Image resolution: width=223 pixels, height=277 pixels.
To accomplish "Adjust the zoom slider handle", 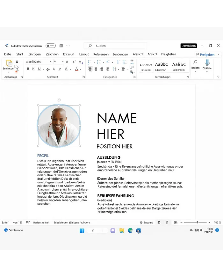I will pos(198,222).
